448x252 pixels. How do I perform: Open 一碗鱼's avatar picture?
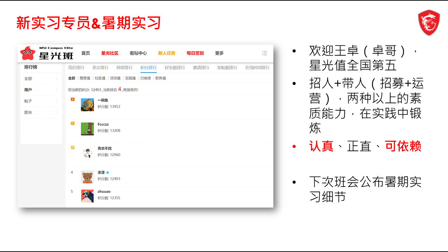(x=87, y=105)
